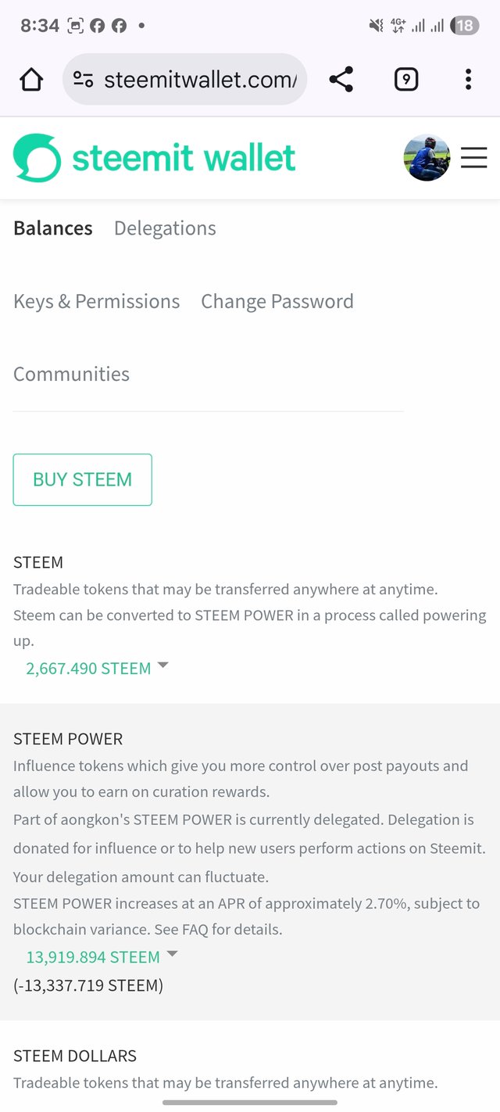Tap the browser home icon
This screenshot has height=1112, width=500.
point(31,79)
